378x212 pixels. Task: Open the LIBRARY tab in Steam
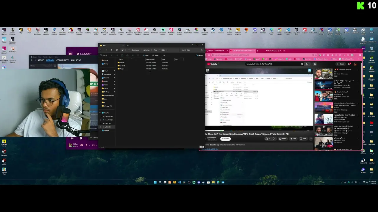click(50, 60)
